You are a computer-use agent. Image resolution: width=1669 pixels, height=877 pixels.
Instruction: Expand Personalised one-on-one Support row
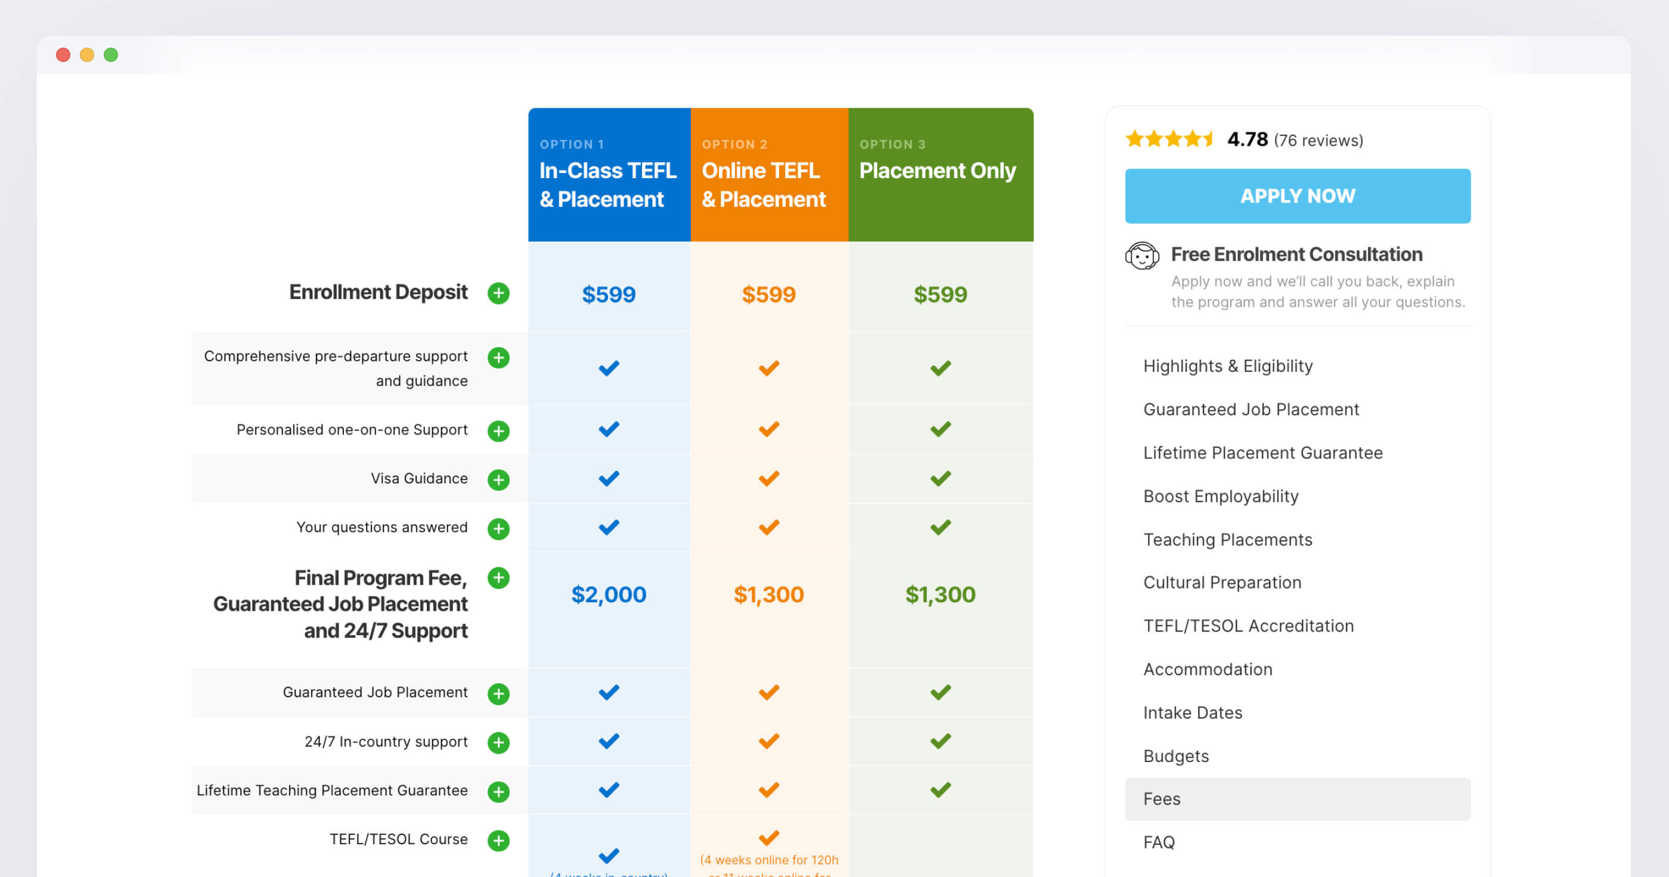click(x=498, y=431)
